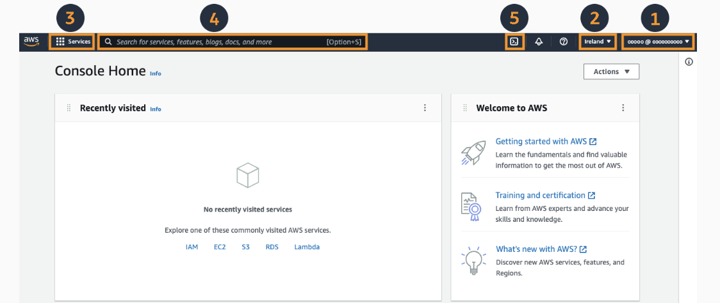Open the Lambda service link
This screenshot has width=720, height=303.
pyautogui.click(x=307, y=247)
